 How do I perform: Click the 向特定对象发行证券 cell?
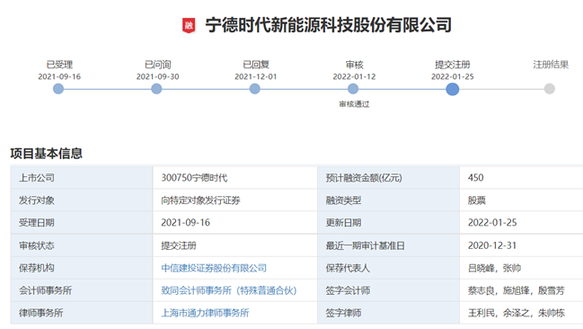coord(235,200)
